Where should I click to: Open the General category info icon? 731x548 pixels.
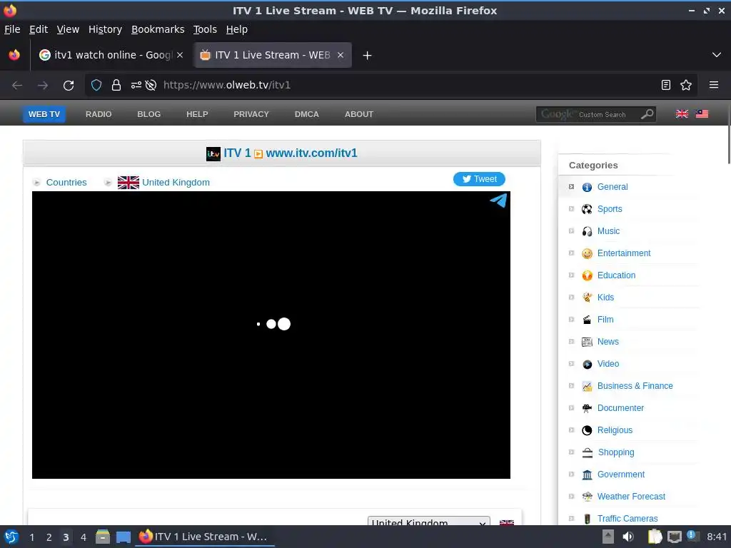click(x=587, y=187)
